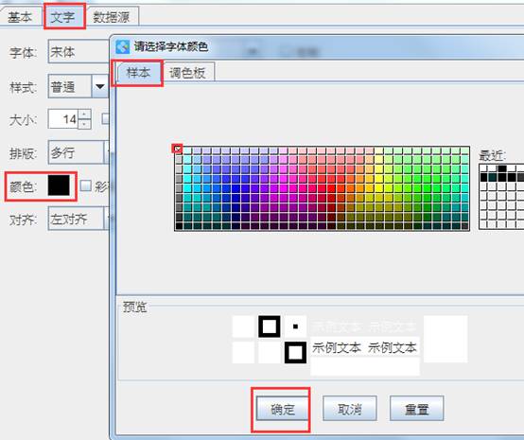Pick the pure red swatch in palette

[331, 188]
